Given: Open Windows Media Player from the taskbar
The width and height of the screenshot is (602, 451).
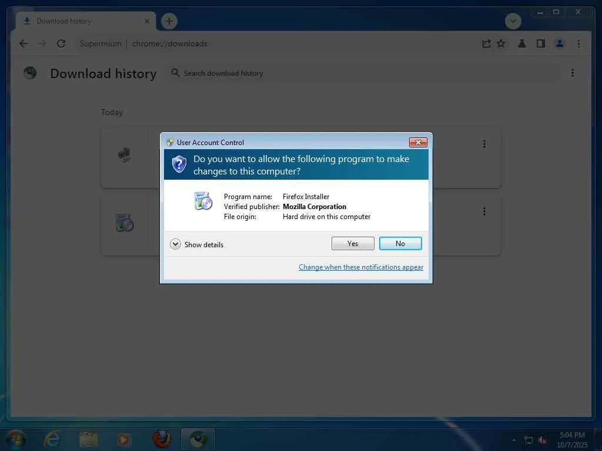Looking at the screenshot, I should [x=123, y=439].
